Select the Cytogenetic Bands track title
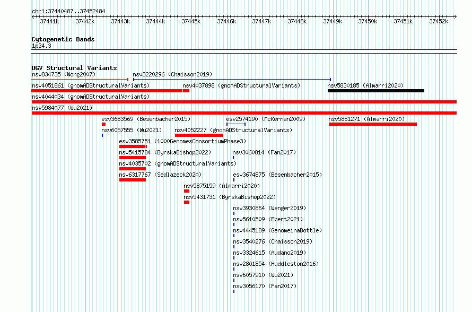Viewport: 472px width, 312px height. coord(63,39)
